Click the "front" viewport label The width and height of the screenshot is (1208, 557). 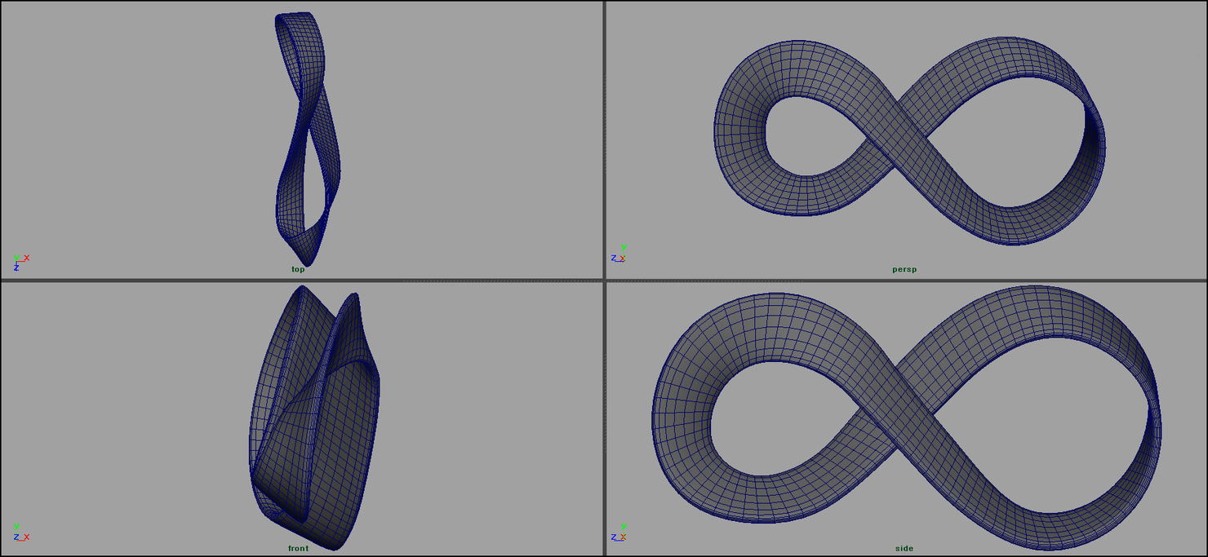point(298,547)
